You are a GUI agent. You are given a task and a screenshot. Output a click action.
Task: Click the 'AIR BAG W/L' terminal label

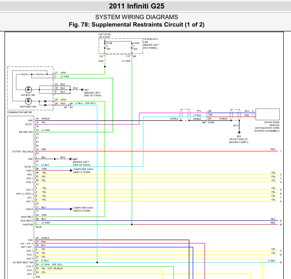click(x=26, y=132)
